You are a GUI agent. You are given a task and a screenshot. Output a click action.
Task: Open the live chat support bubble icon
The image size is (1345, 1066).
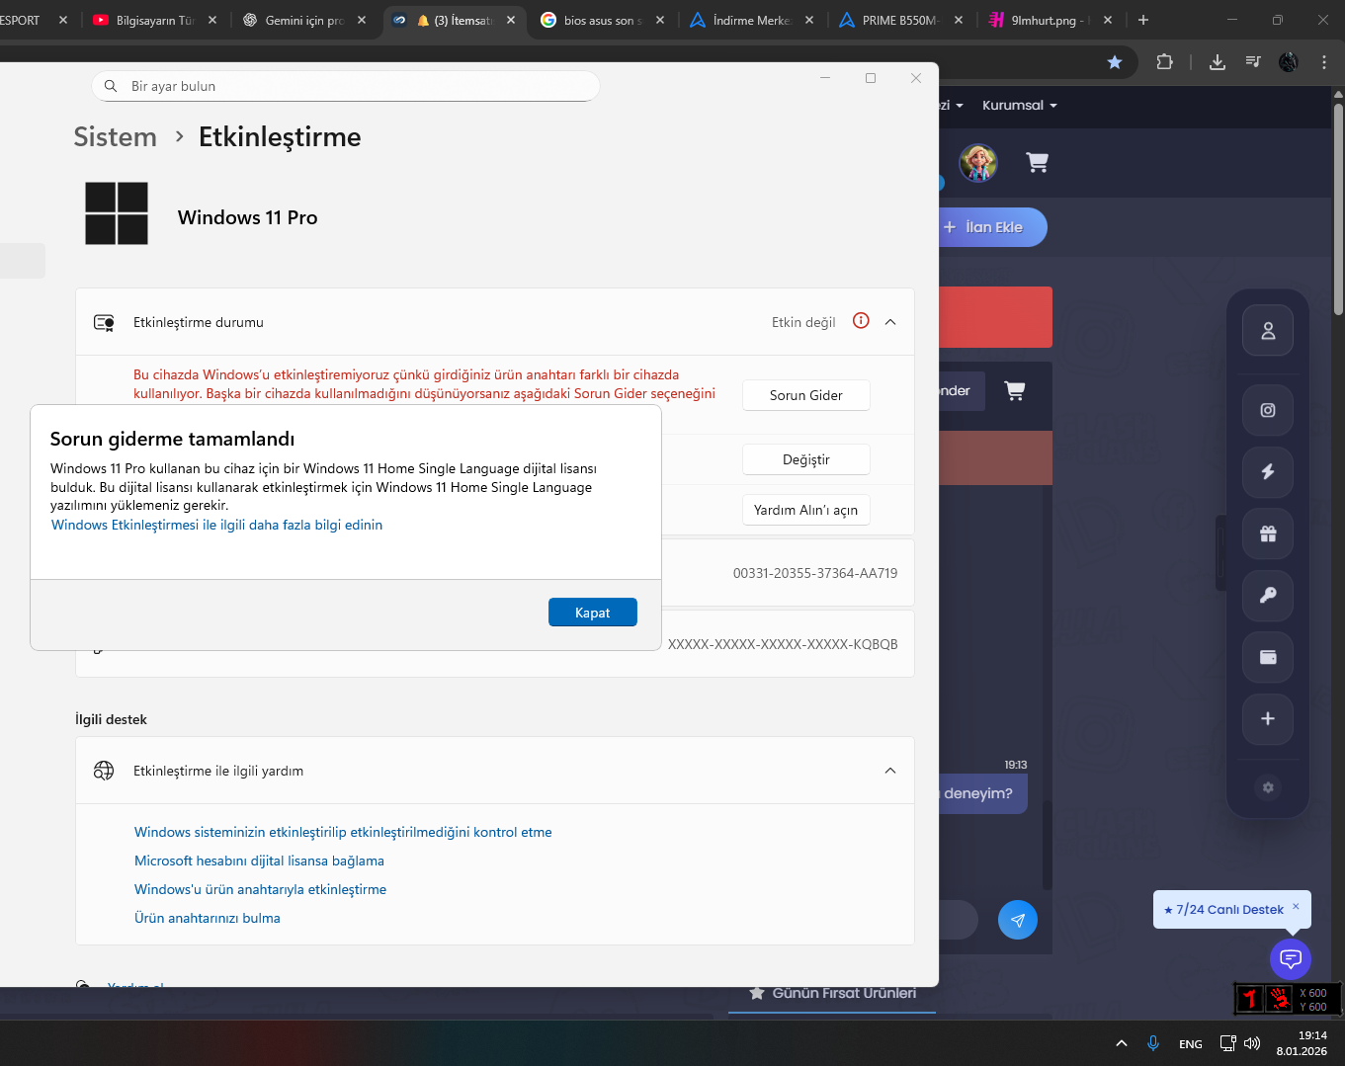pyautogui.click(x=1291, y=958)
